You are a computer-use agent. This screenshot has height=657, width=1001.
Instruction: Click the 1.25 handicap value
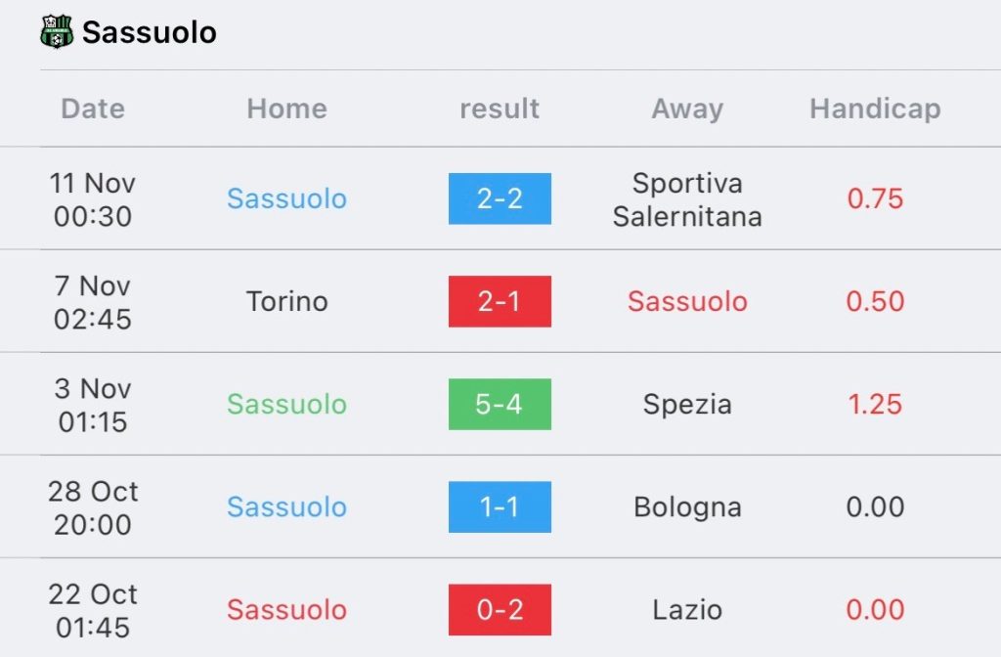(x=875, y=404)
